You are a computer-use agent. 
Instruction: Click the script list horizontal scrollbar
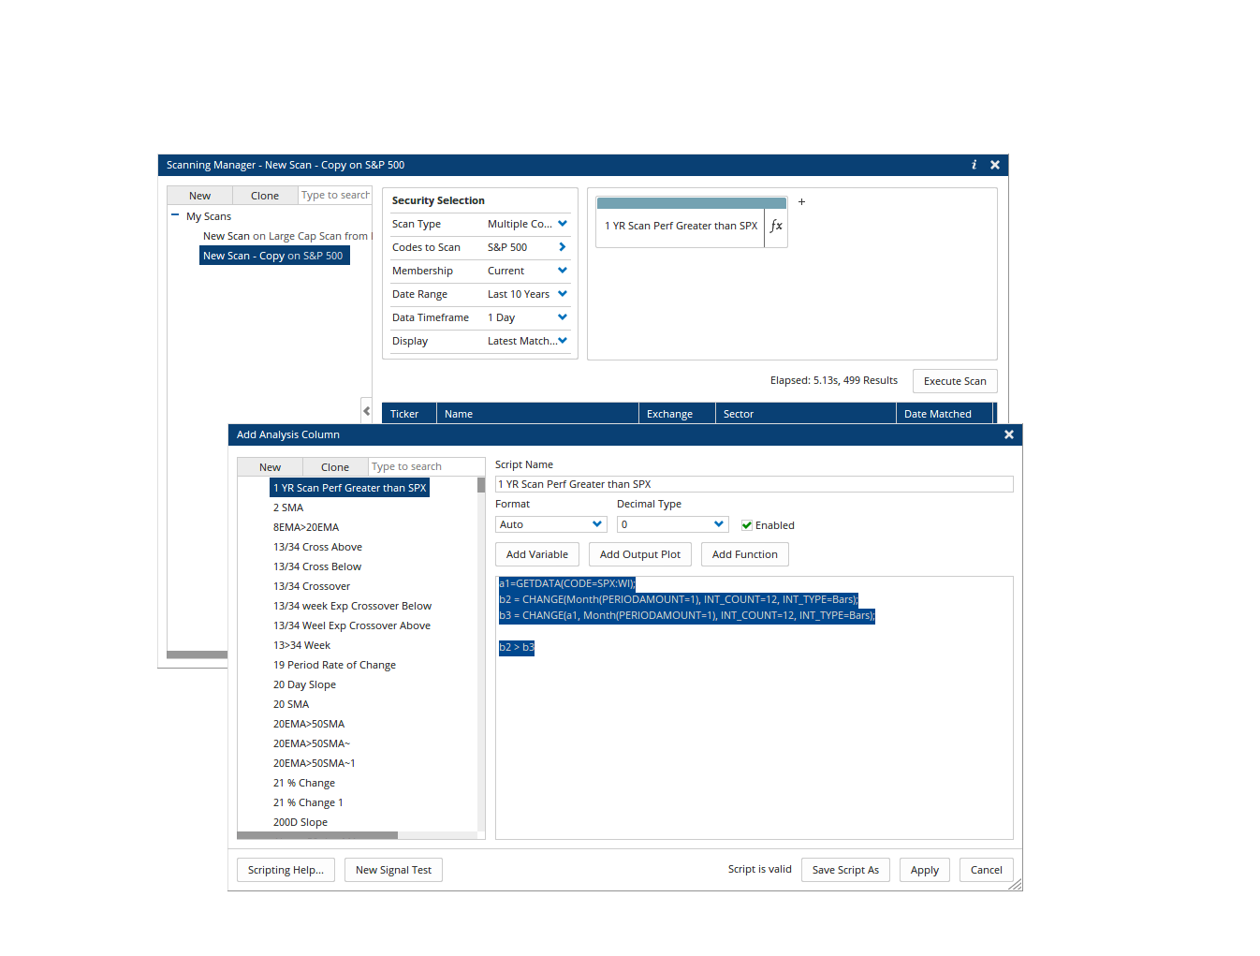coord(318,835)
